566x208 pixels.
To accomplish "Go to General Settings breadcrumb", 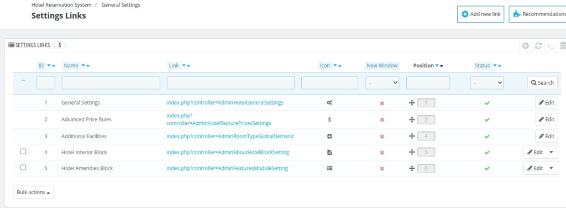I will pyautogui.click(x=121, y=5).
